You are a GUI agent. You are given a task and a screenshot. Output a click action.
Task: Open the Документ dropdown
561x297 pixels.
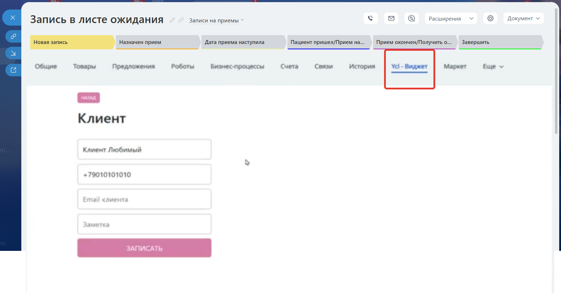tap(523, 18)
